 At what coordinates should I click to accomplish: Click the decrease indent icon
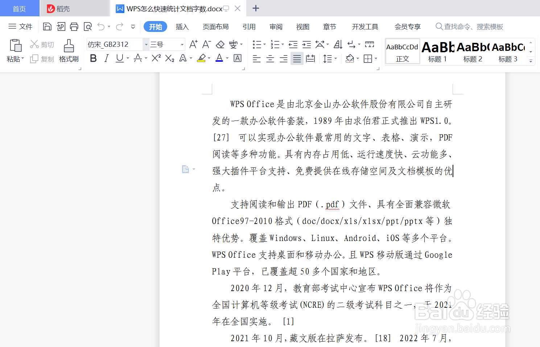click(x=292, y=44)
